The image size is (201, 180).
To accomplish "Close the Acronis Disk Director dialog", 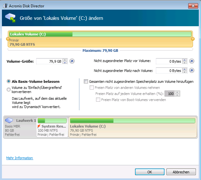I will (193, 6).
